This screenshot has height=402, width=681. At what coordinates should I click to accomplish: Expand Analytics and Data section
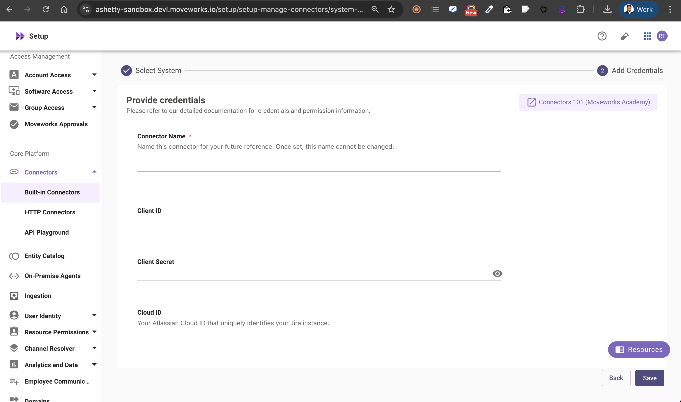94,365
